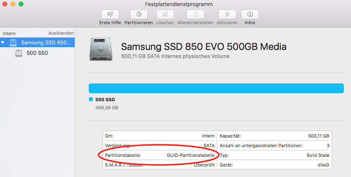The image size is (351, 177).
Task: Select the Wiederherstellen restore icon
Action: [195, 15]
